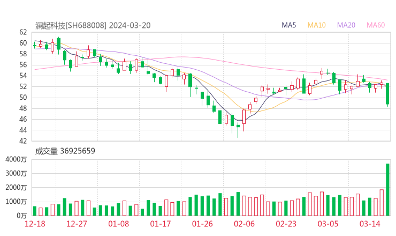The image size is (396, 236).
Task: Click the 56 price axis label
Action: tap(23, 65)
